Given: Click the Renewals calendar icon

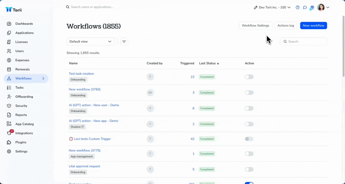Looking at the screenshot, I should coord(9,69).
